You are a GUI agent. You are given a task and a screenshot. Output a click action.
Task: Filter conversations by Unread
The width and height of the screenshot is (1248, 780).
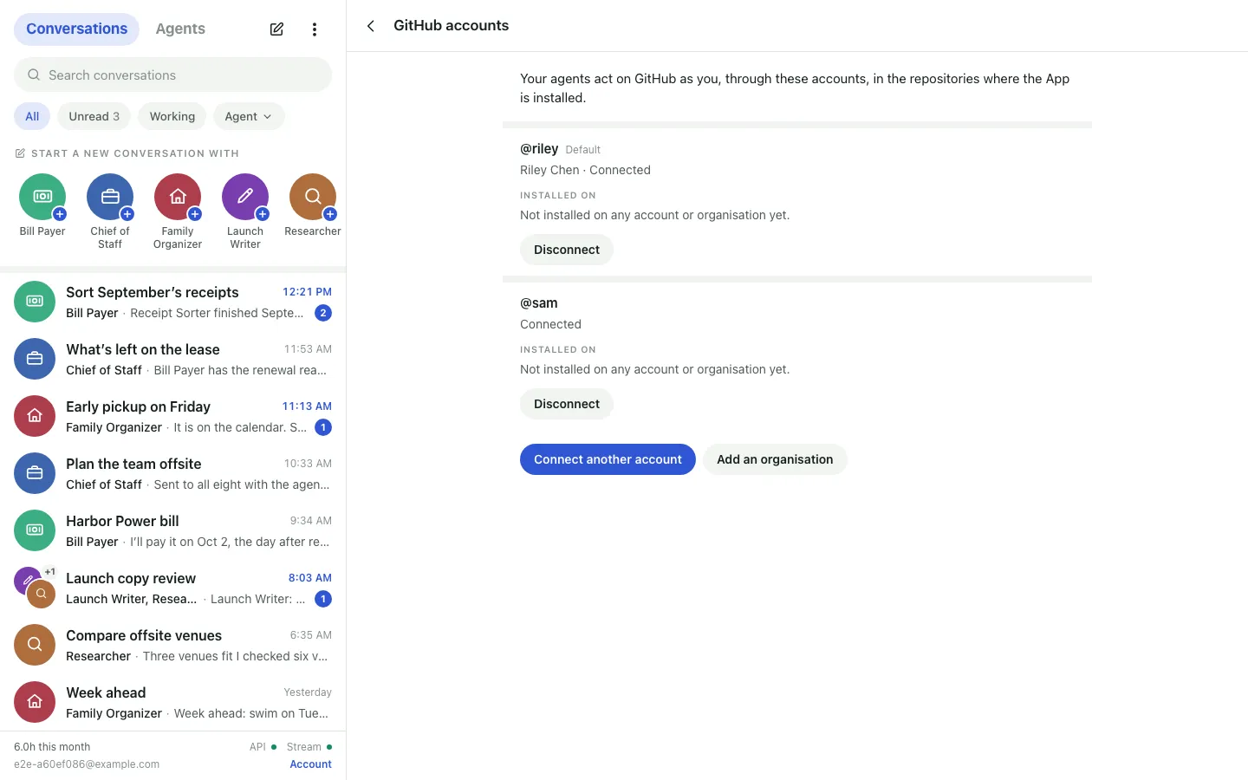pyautogui.click(x=94, y=116)
